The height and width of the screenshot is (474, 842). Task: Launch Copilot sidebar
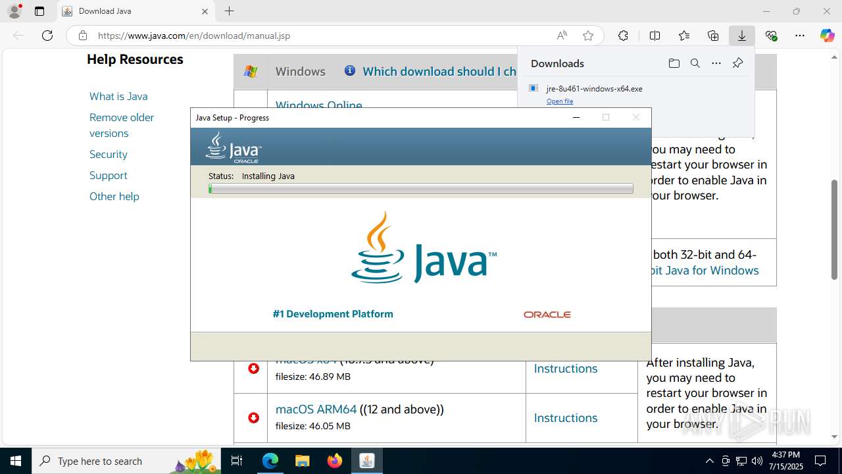click(x=828, y=36)
